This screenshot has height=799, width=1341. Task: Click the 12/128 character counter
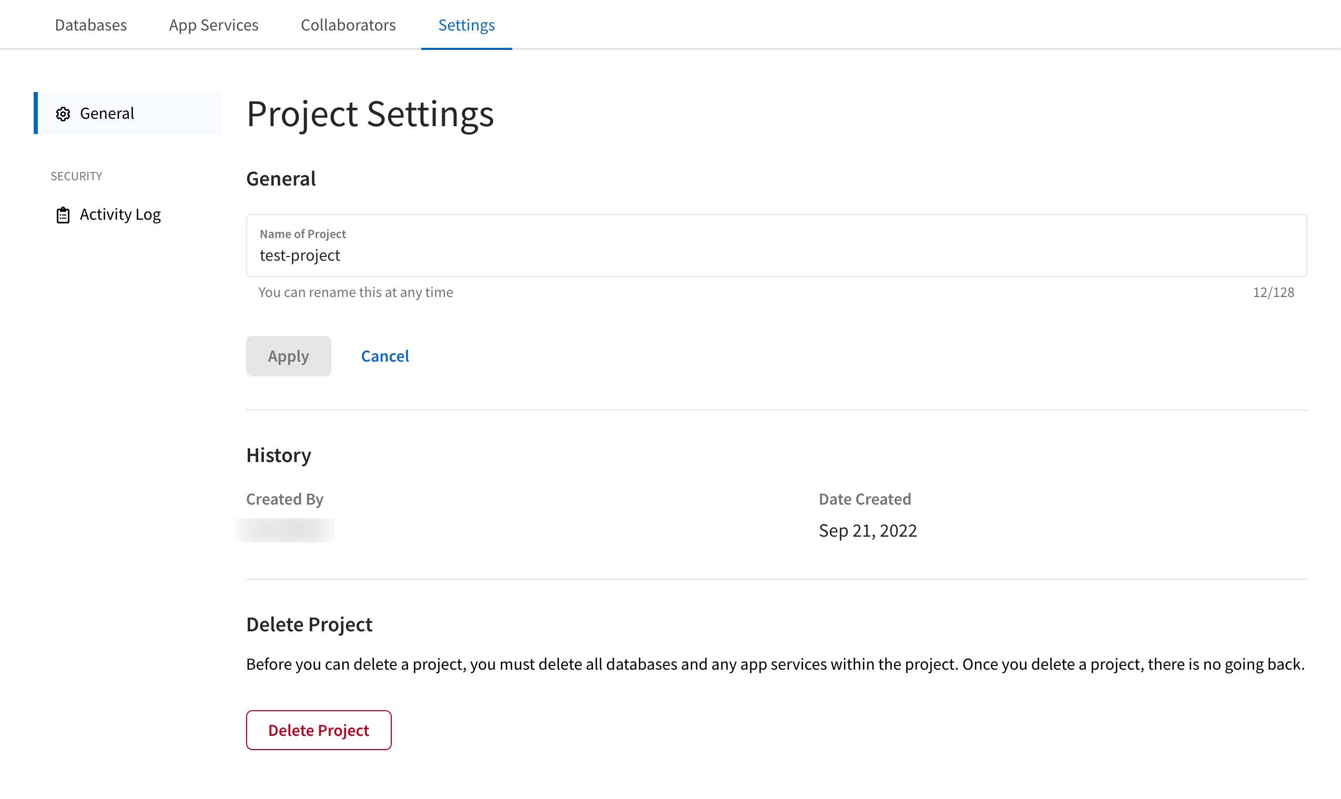1274,292
